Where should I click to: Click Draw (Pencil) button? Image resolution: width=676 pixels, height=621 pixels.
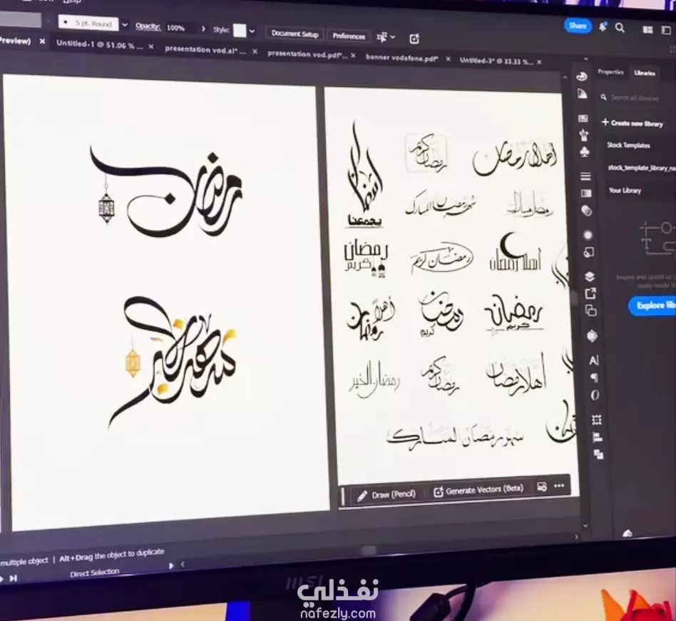click(386, 495)
